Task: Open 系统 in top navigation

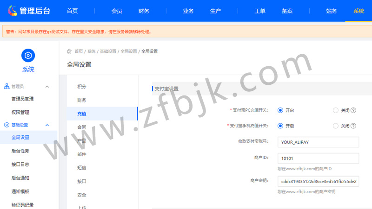Action: (x=359, y=11)
